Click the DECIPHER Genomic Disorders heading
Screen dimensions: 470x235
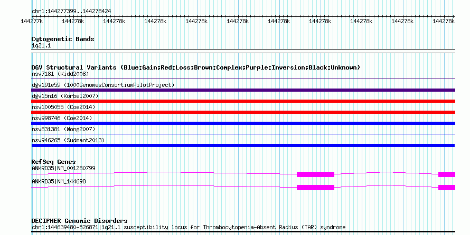(x=79, y=221)
